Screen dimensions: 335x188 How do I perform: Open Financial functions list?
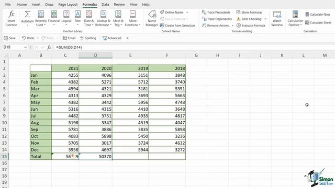[x=54, y=19]
